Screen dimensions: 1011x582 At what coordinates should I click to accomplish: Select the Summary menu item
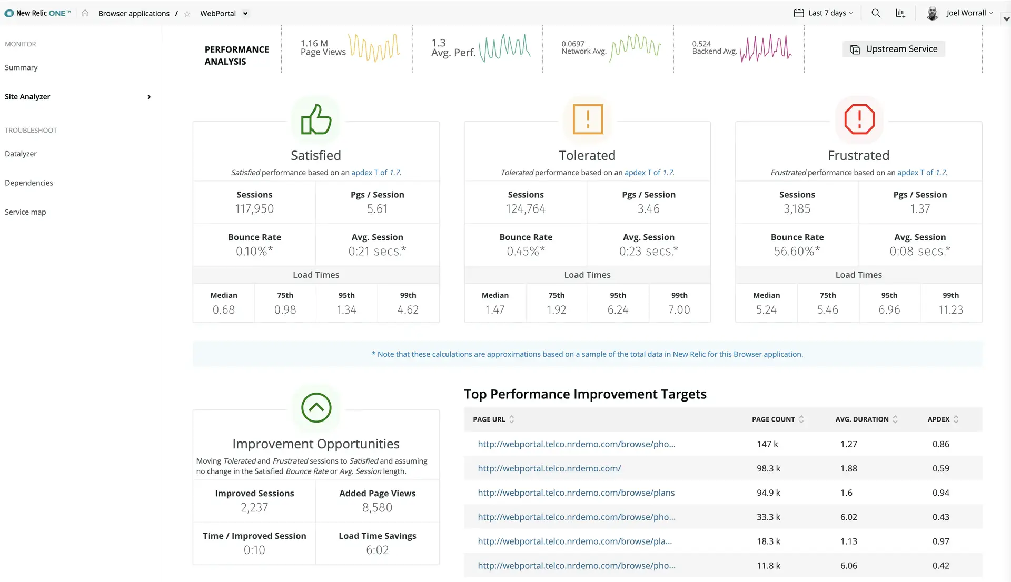(21, 67)
